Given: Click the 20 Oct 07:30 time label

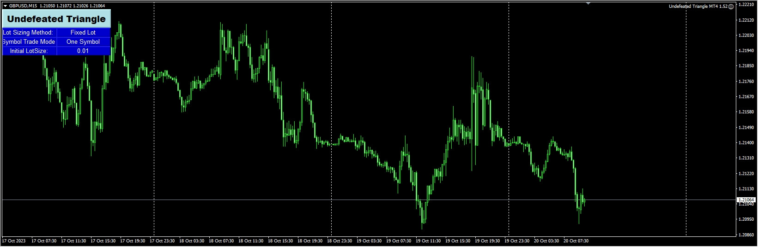Looking at the screenshot, I should [x=576, y=241].
